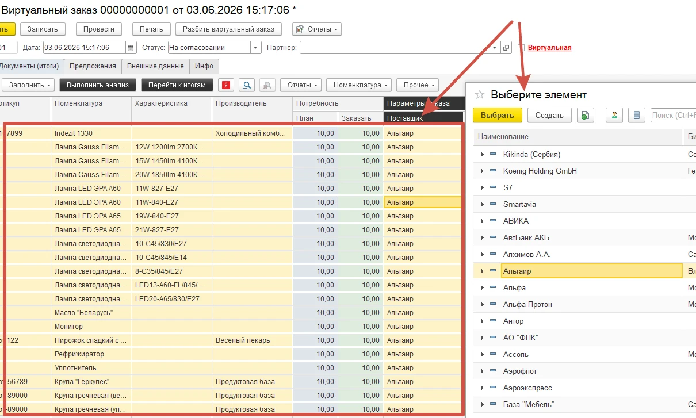Open the date calendar picker icon

pos(131,48)
